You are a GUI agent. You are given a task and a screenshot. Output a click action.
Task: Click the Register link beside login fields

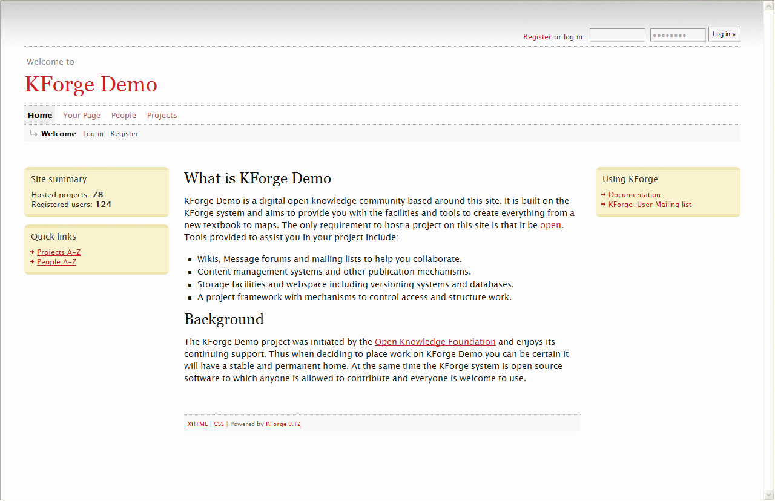coord(537,37)
